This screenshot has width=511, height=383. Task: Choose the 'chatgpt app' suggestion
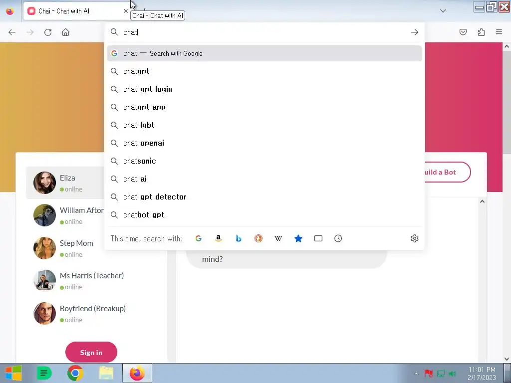264,107
